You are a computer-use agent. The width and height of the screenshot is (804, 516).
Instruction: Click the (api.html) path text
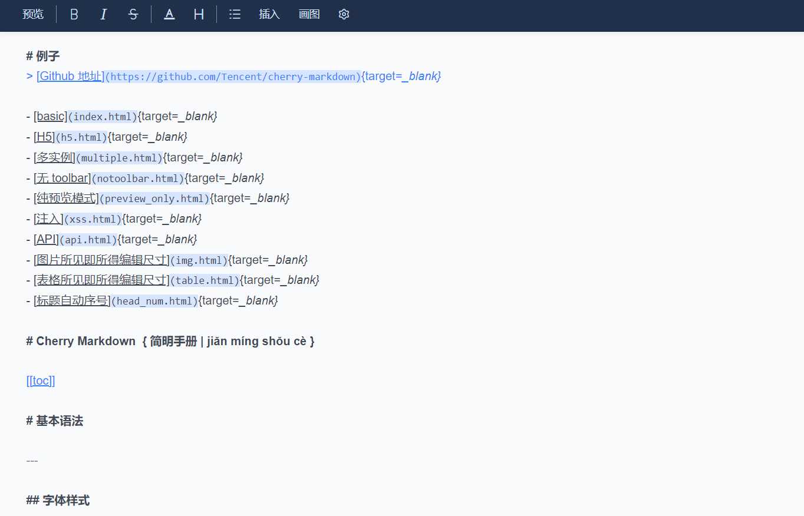[88, 239]
